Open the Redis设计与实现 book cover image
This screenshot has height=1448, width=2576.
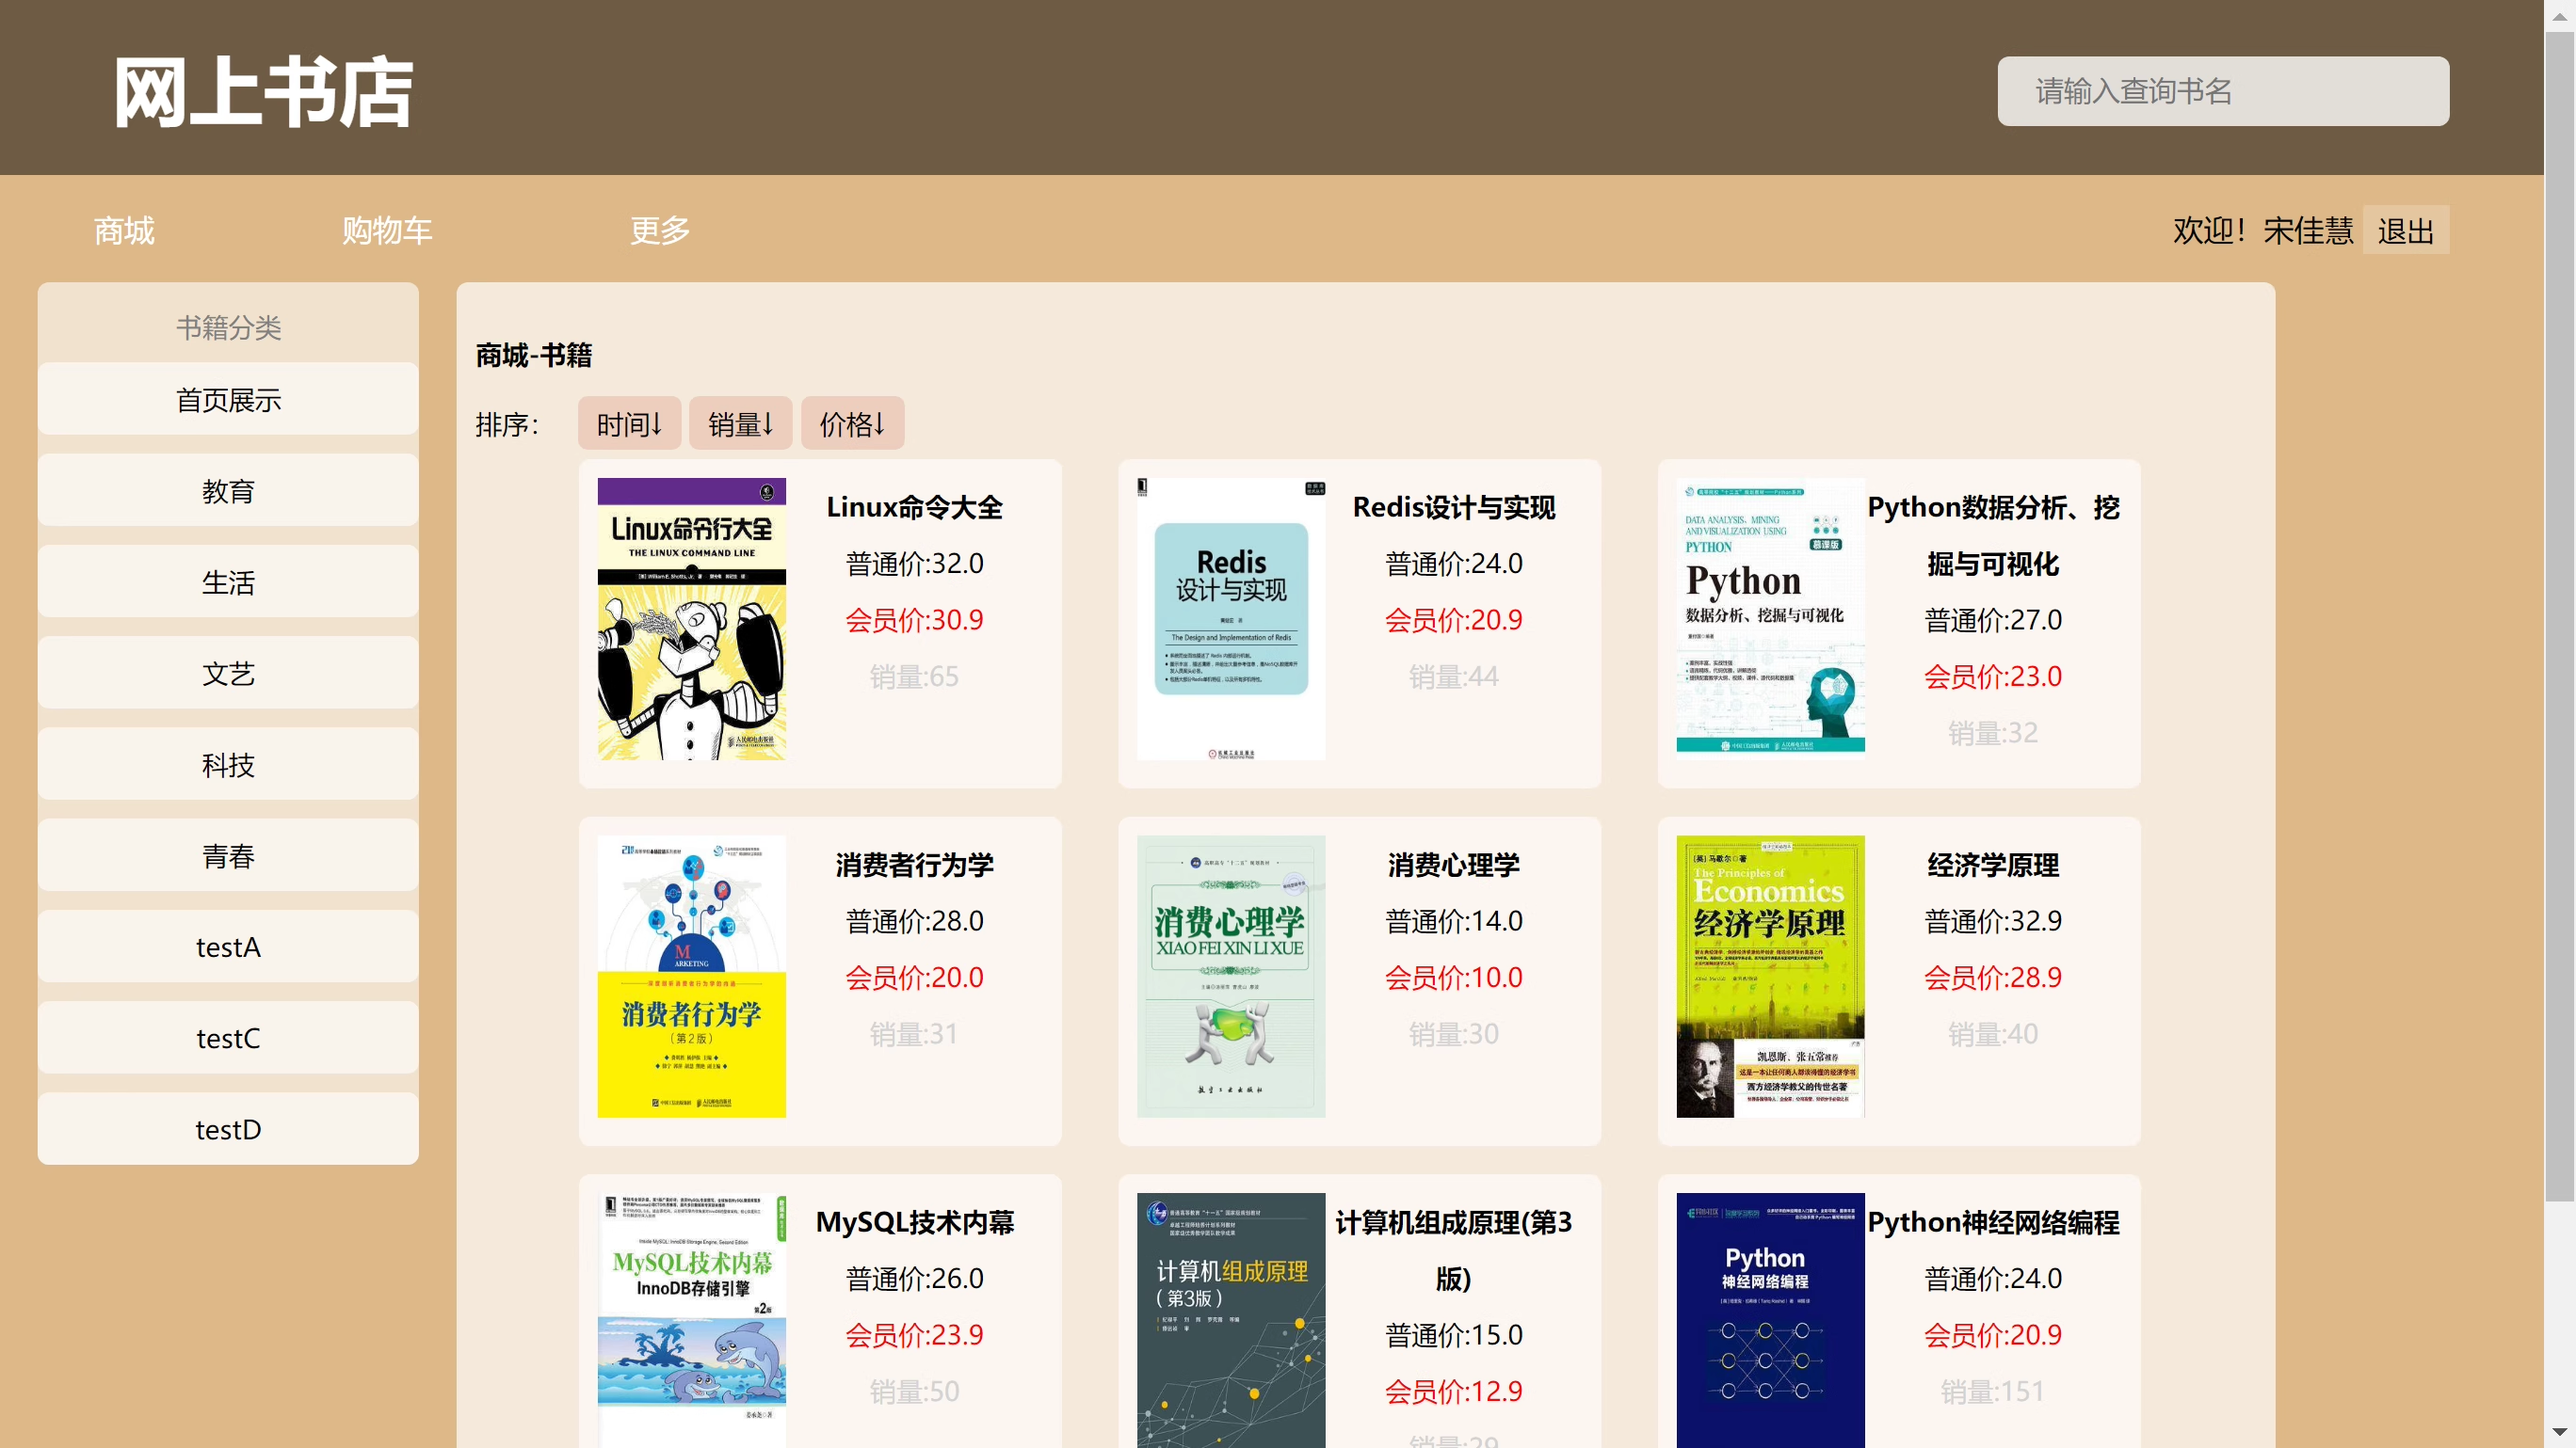[1230, 618]
